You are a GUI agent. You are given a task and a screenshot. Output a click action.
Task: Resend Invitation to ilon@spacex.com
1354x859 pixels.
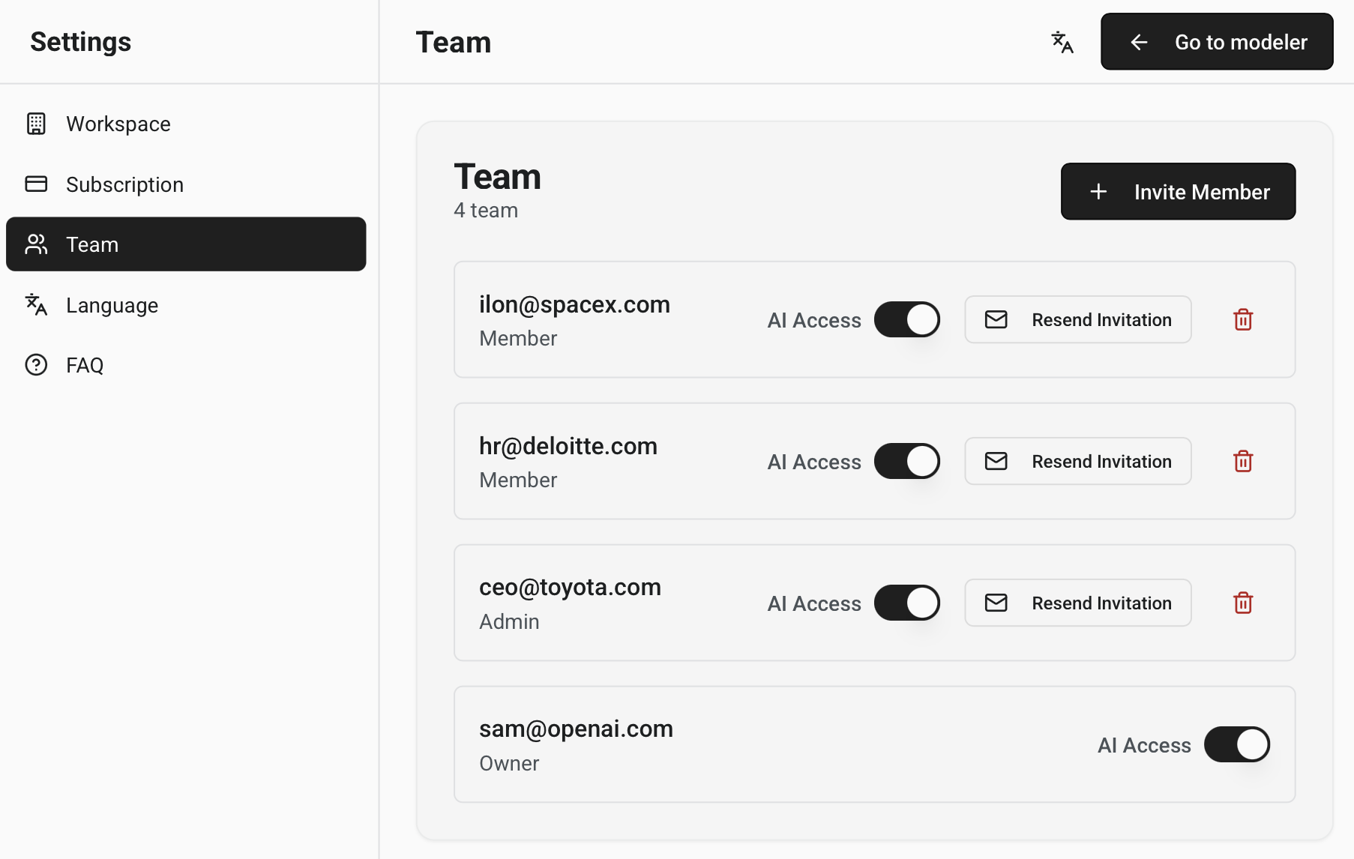pyautogui.click(x=1077, y=319)
